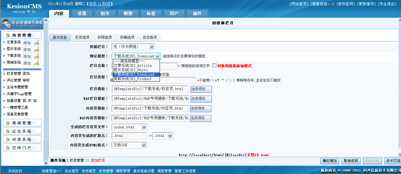The height and width of the screenshot is (174, 401).
Task: Enable the 切换到批量添加模式 checkbox
Action: [x=214, y=66]
